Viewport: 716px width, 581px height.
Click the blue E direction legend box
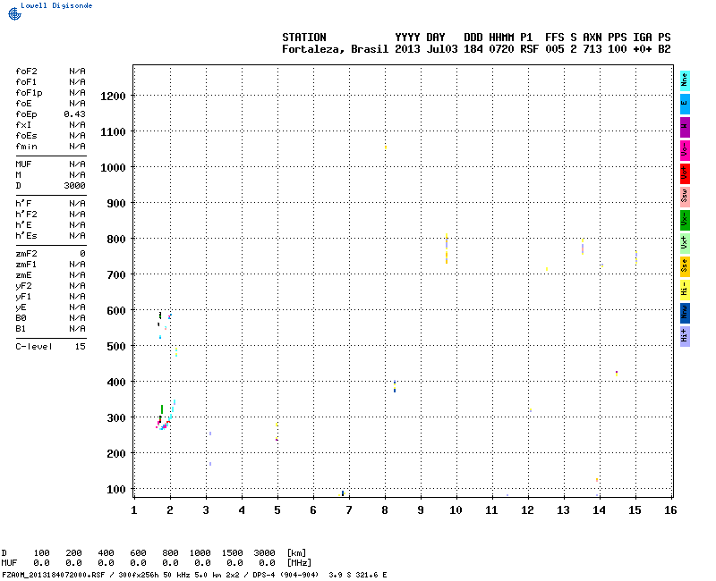tap(685, 104)
